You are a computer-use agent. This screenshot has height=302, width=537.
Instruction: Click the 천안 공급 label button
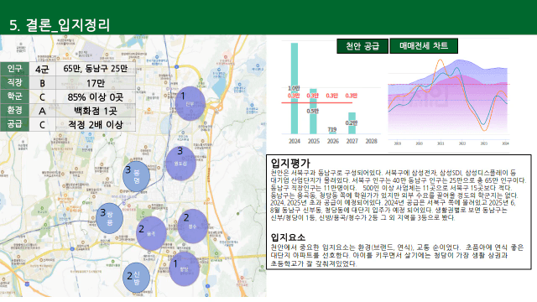[362, 46]
